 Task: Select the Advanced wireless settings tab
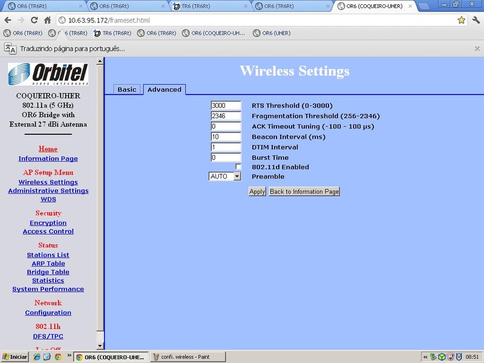(164, 90)
